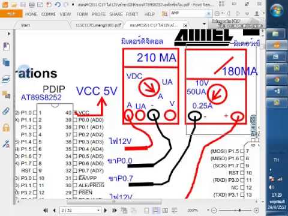Open the Chrome icon in the taskbar
The height and width of the screenshot is (216, 288).
tap(277, 80)
